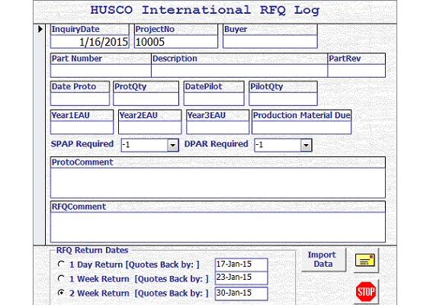Click the 17-Jan-15 return date field
The width and height of the screenshot is (430, 305).
(241, 265)
